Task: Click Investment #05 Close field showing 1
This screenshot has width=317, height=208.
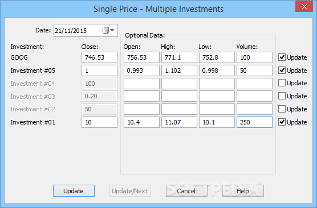Action: click(99, 70)
